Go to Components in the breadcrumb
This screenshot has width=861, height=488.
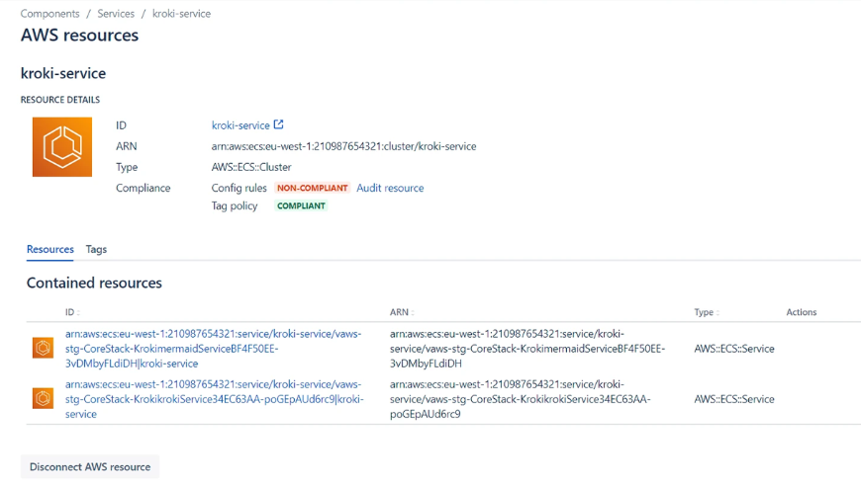49,14
